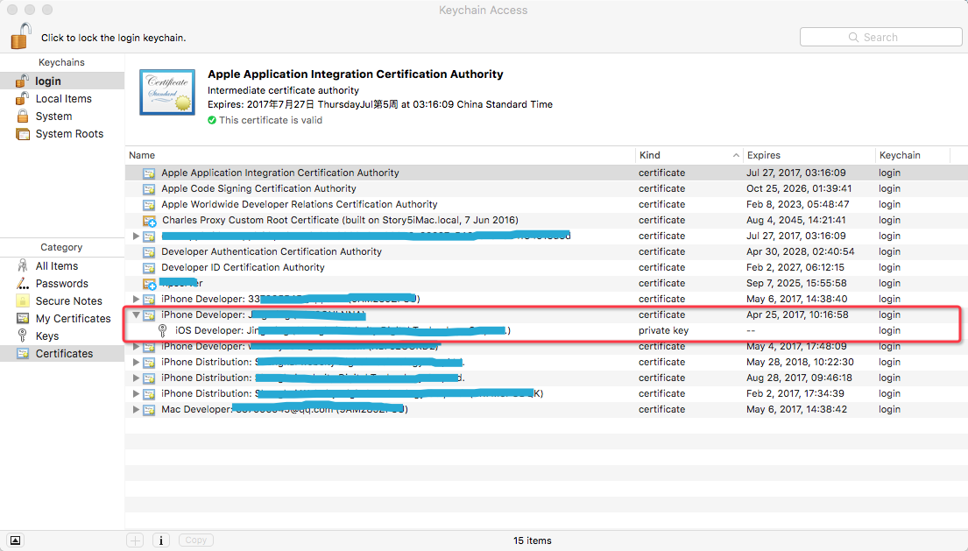This screenshot has width=968, height=551.
Task: Click the Secure Notes icon
Action: [x=22, y=300]
